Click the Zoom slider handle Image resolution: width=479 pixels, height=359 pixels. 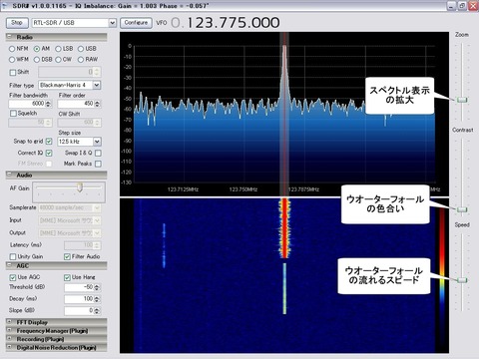point(462,100)
